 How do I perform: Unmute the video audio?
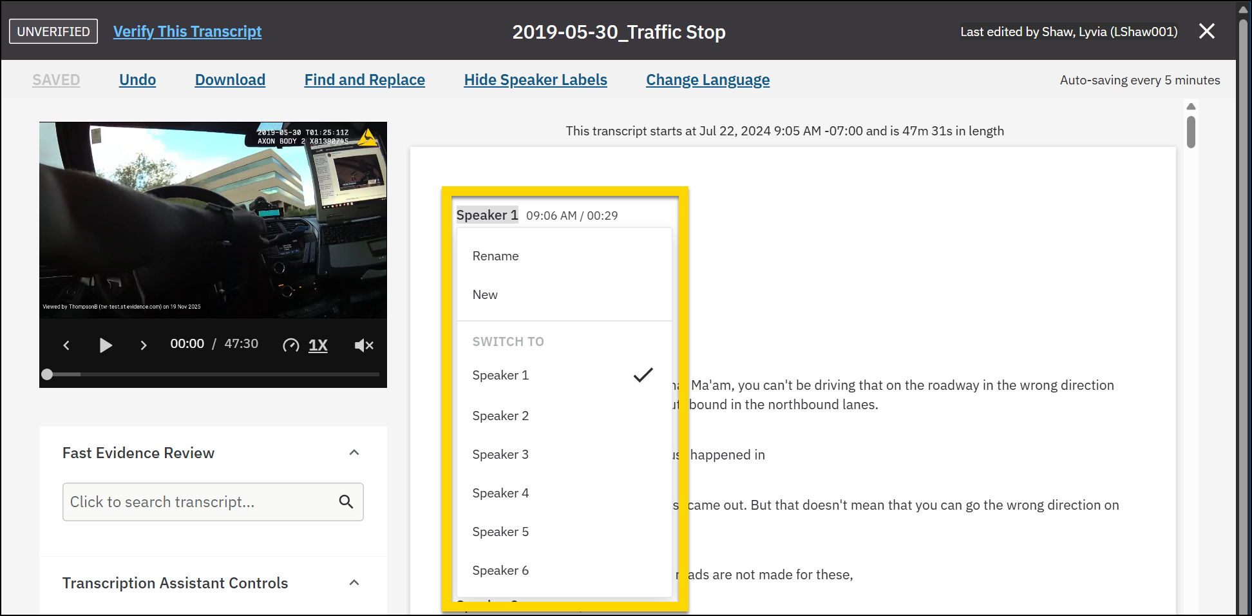tap(364, 345)
